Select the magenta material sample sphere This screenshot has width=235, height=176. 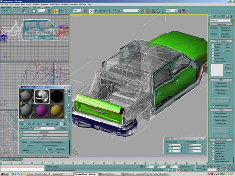(42, 111)
